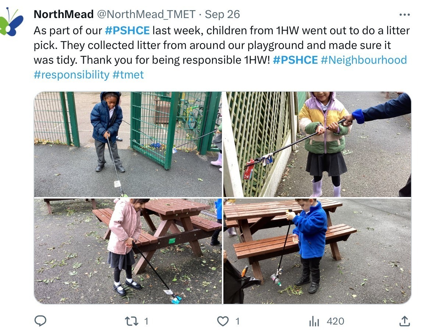The width and height of the screenshot is (421, 333).
Task: View analytics via the bar chart icon
Action: (x=314, y=321)
